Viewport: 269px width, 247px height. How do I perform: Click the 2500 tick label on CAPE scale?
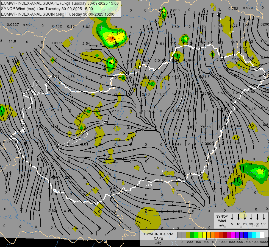coord(248,242)
